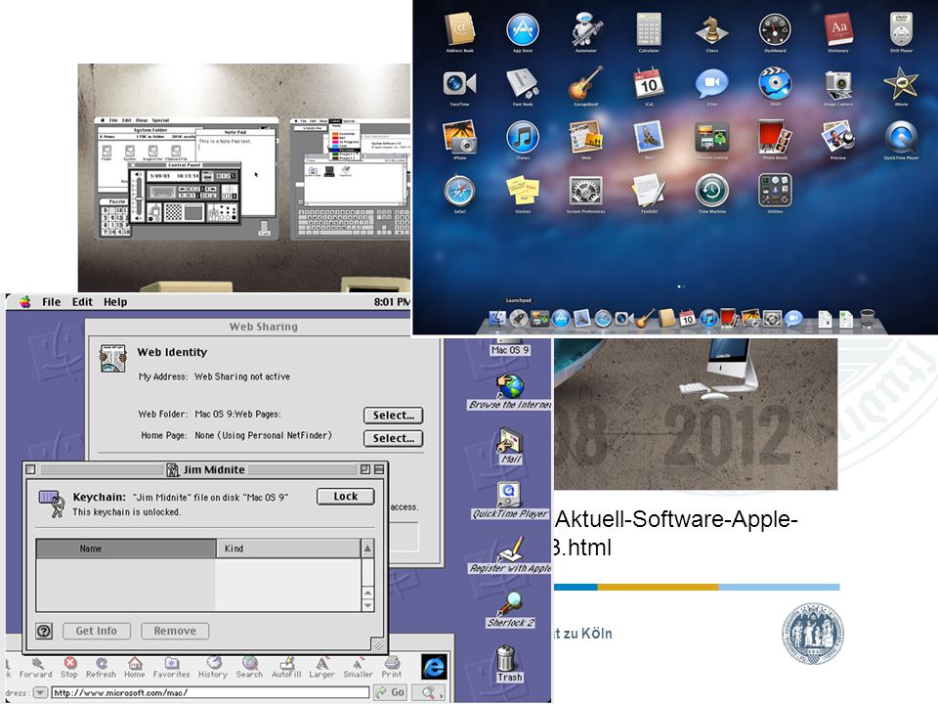
Task: Open iChat speech bubble in Launchpad grid
Action: point(712,84)
